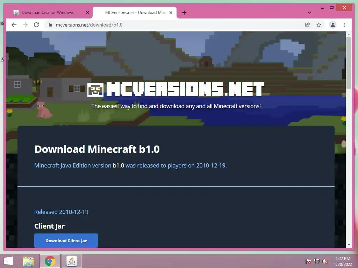Open the Windows Start menu
The height and width of the screenshot is (268, 358).
tap(8, 261)
